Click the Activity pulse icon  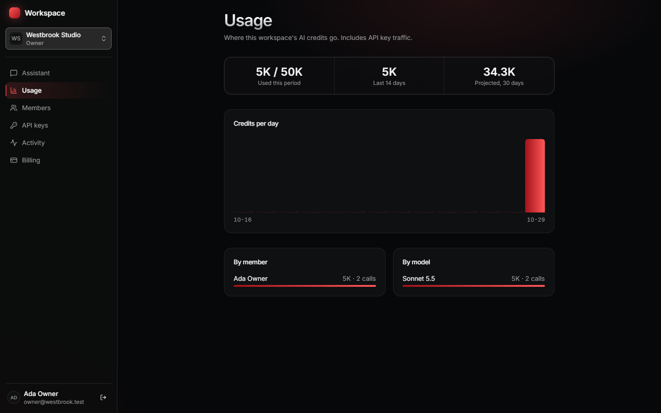point(14,143)
